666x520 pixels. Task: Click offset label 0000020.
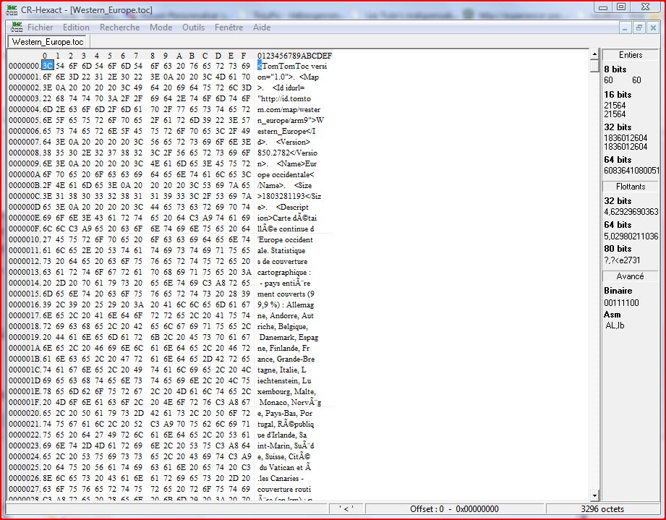tap(25, 413)
